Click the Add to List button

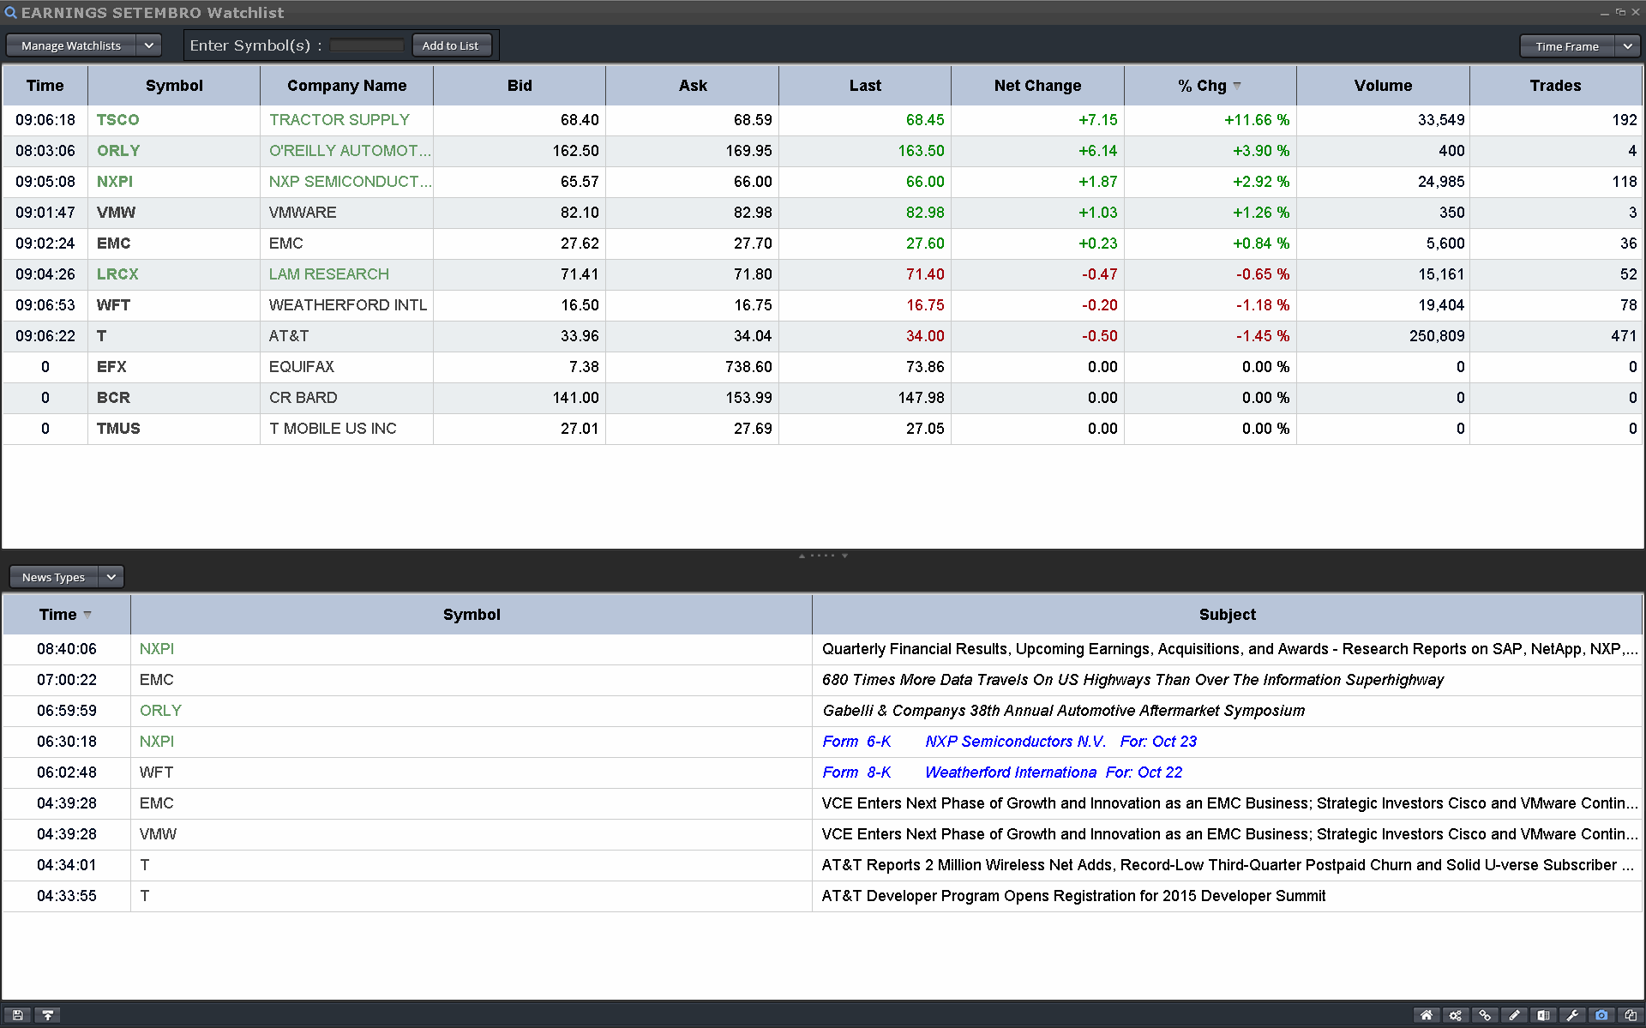(x=451, y=45)
